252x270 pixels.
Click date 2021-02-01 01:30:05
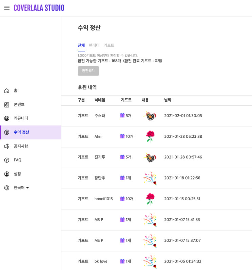(x=183, y=116)
